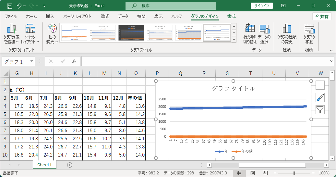Click the 検索 search box
The height and width of the screenshot is (177, 336).
171,6
